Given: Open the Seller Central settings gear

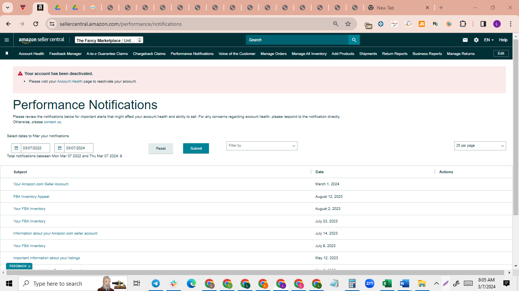Looking at the screenshot, I should pyautogui.click(x=476, y=40).
